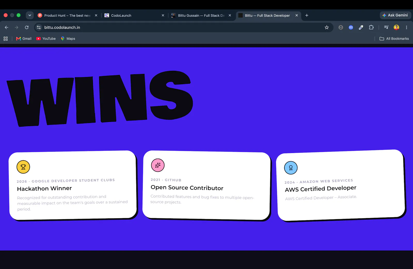Reload the bittu.codolaunch.in page

coord(27,27)
